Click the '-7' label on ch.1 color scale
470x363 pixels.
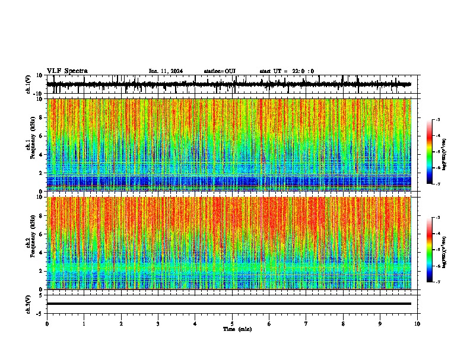(x=438, y=184)
